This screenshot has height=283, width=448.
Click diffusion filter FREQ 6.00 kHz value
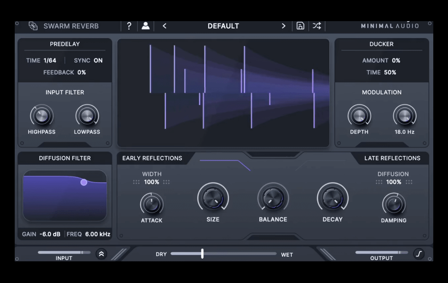tap(98, 234)
